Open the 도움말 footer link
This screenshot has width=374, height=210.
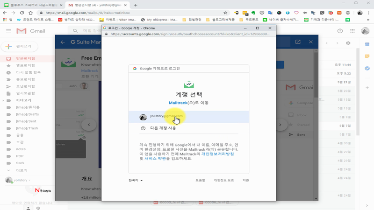200,180
